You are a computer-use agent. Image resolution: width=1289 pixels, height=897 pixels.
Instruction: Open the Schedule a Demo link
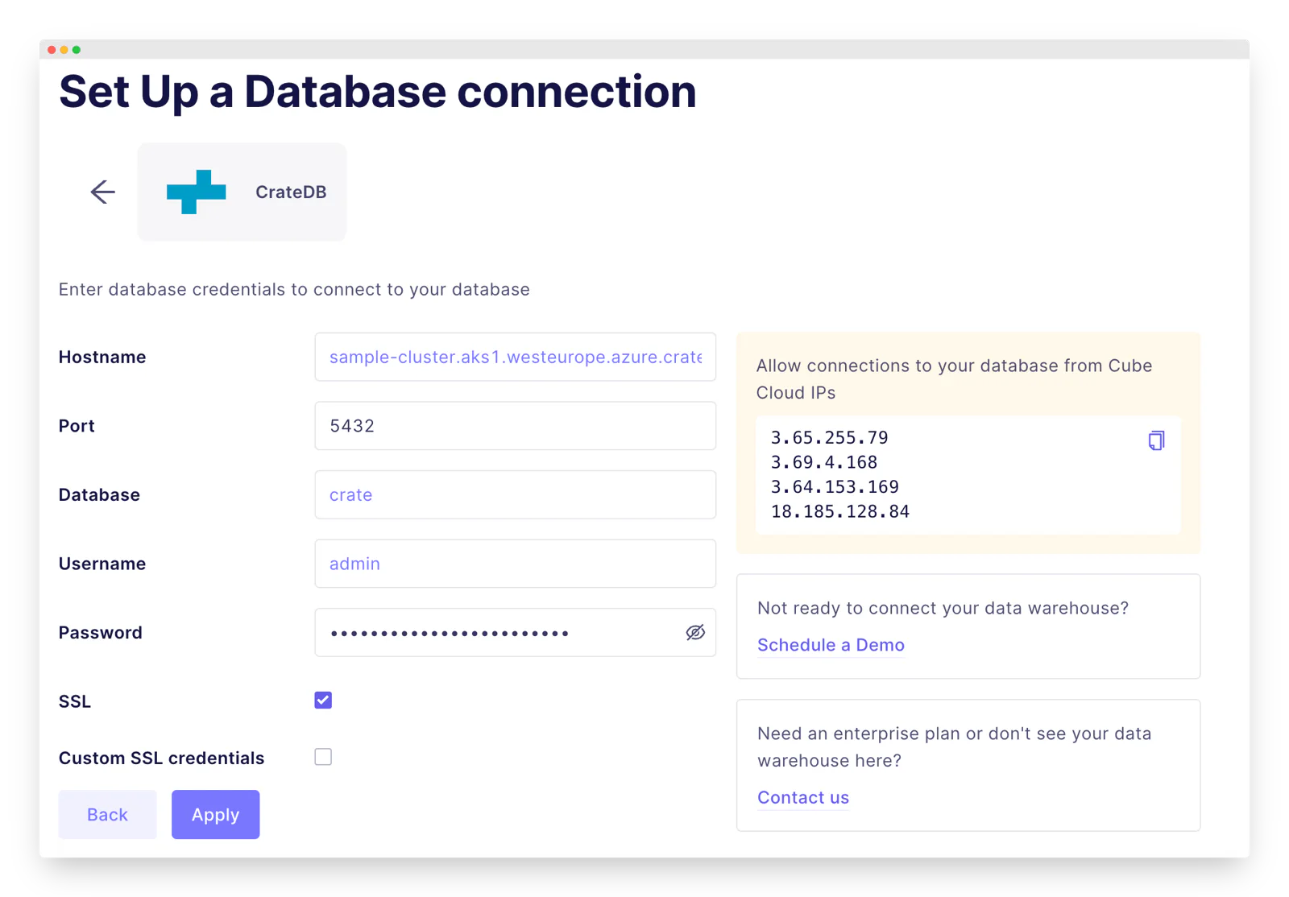click(x=831, y=645)
